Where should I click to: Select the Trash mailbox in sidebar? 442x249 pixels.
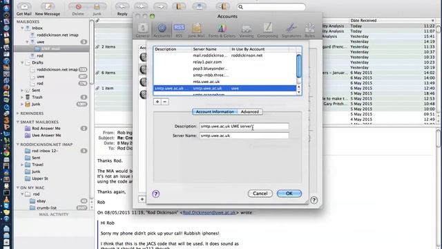(x=37, y=97)
